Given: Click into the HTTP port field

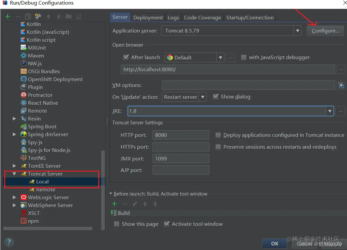Looking at the screenshot, I should tap(181, 135).
